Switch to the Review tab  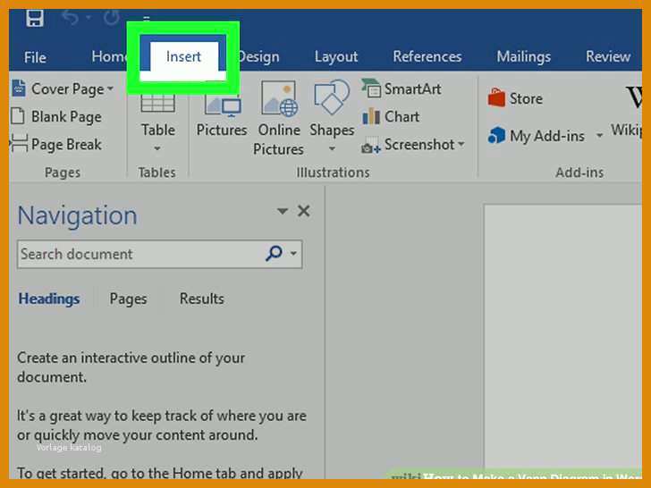(x=608, y=56)
